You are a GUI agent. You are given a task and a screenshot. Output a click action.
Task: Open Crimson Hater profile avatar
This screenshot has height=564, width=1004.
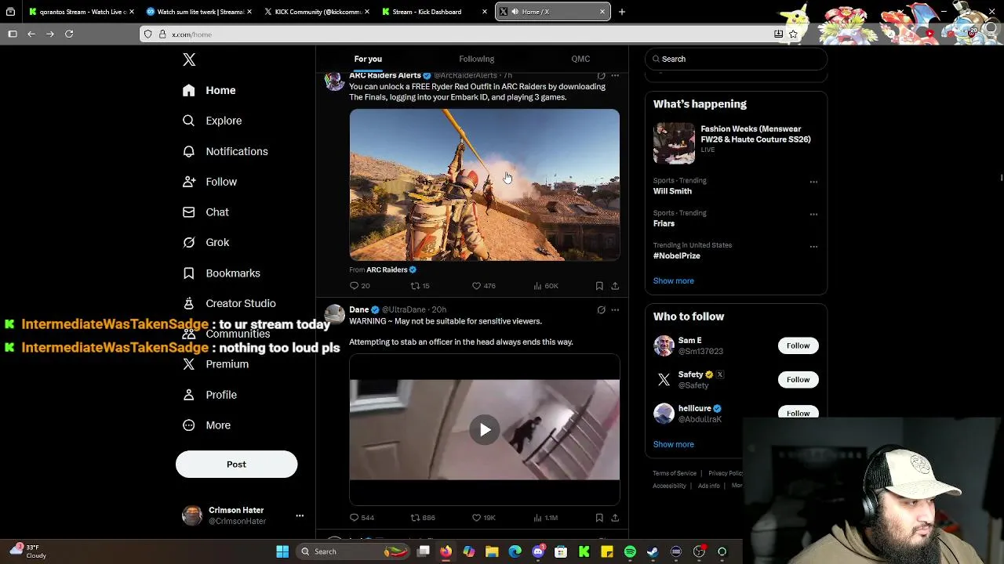[x=192, y=515]
